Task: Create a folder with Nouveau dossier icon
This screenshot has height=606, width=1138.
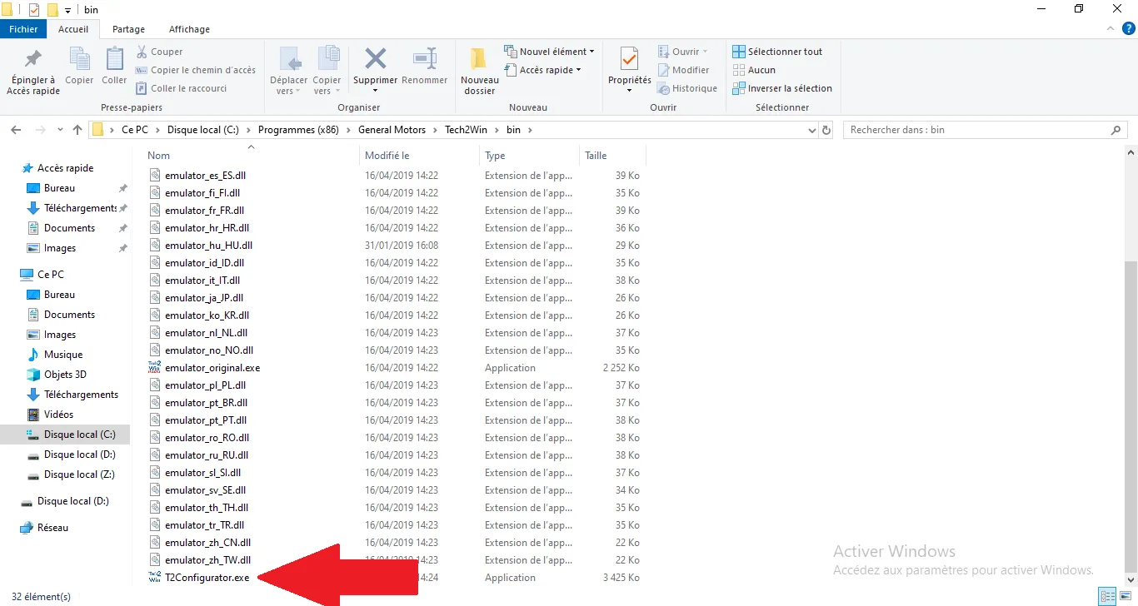Action: 479,61
